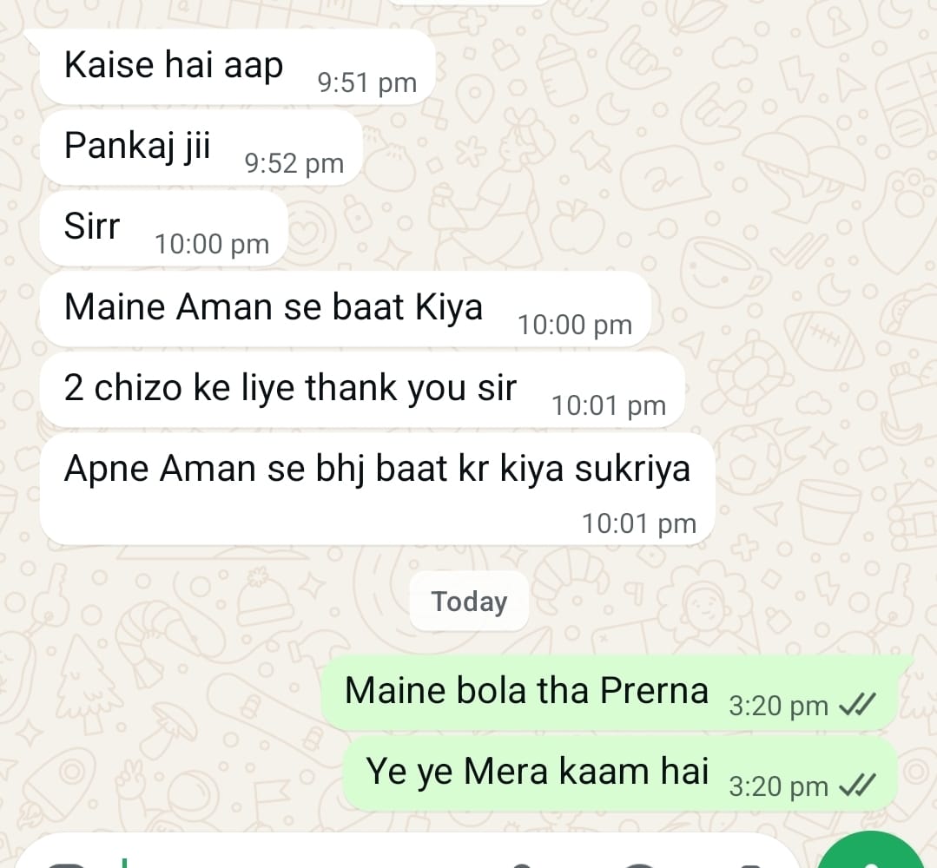Tap the 'Today' date separator chip
The image size is (937, 868).
(x=469, y=602)
